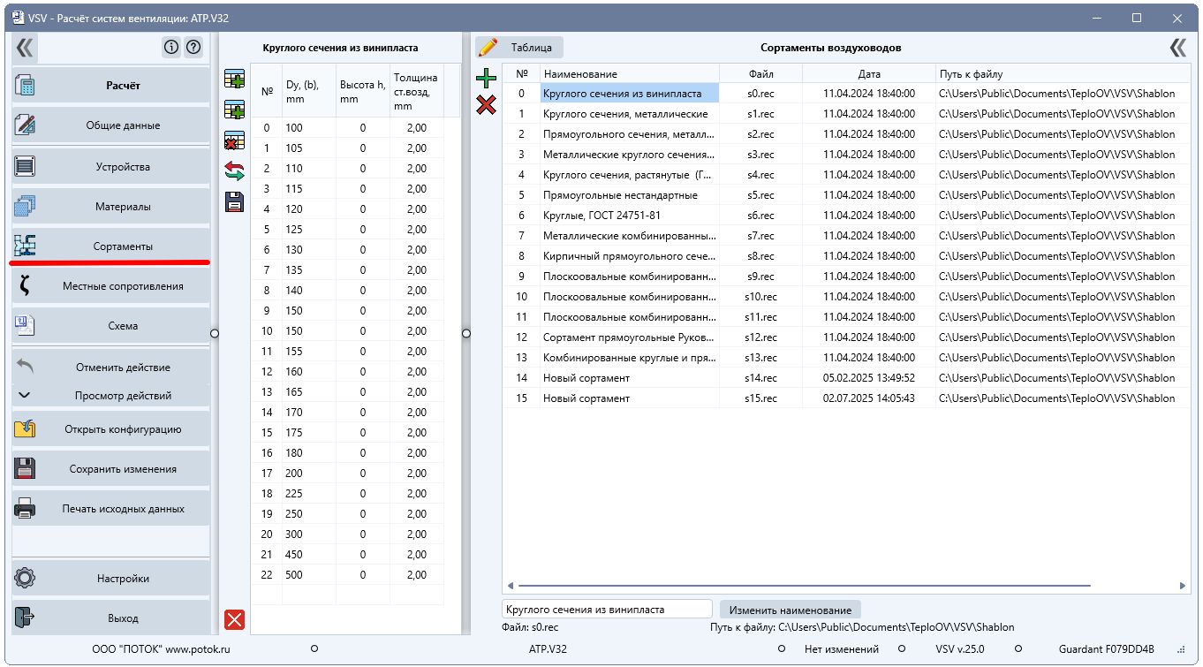Open the Материалы section

point(111,207)
